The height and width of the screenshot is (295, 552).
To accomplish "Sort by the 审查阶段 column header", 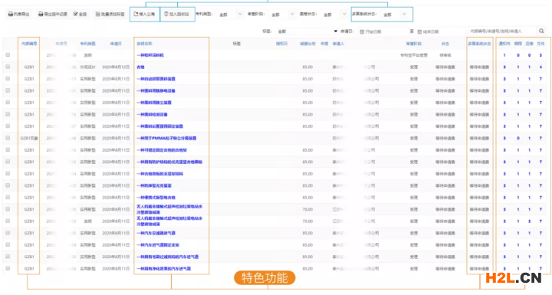I will tap(414, 44).
